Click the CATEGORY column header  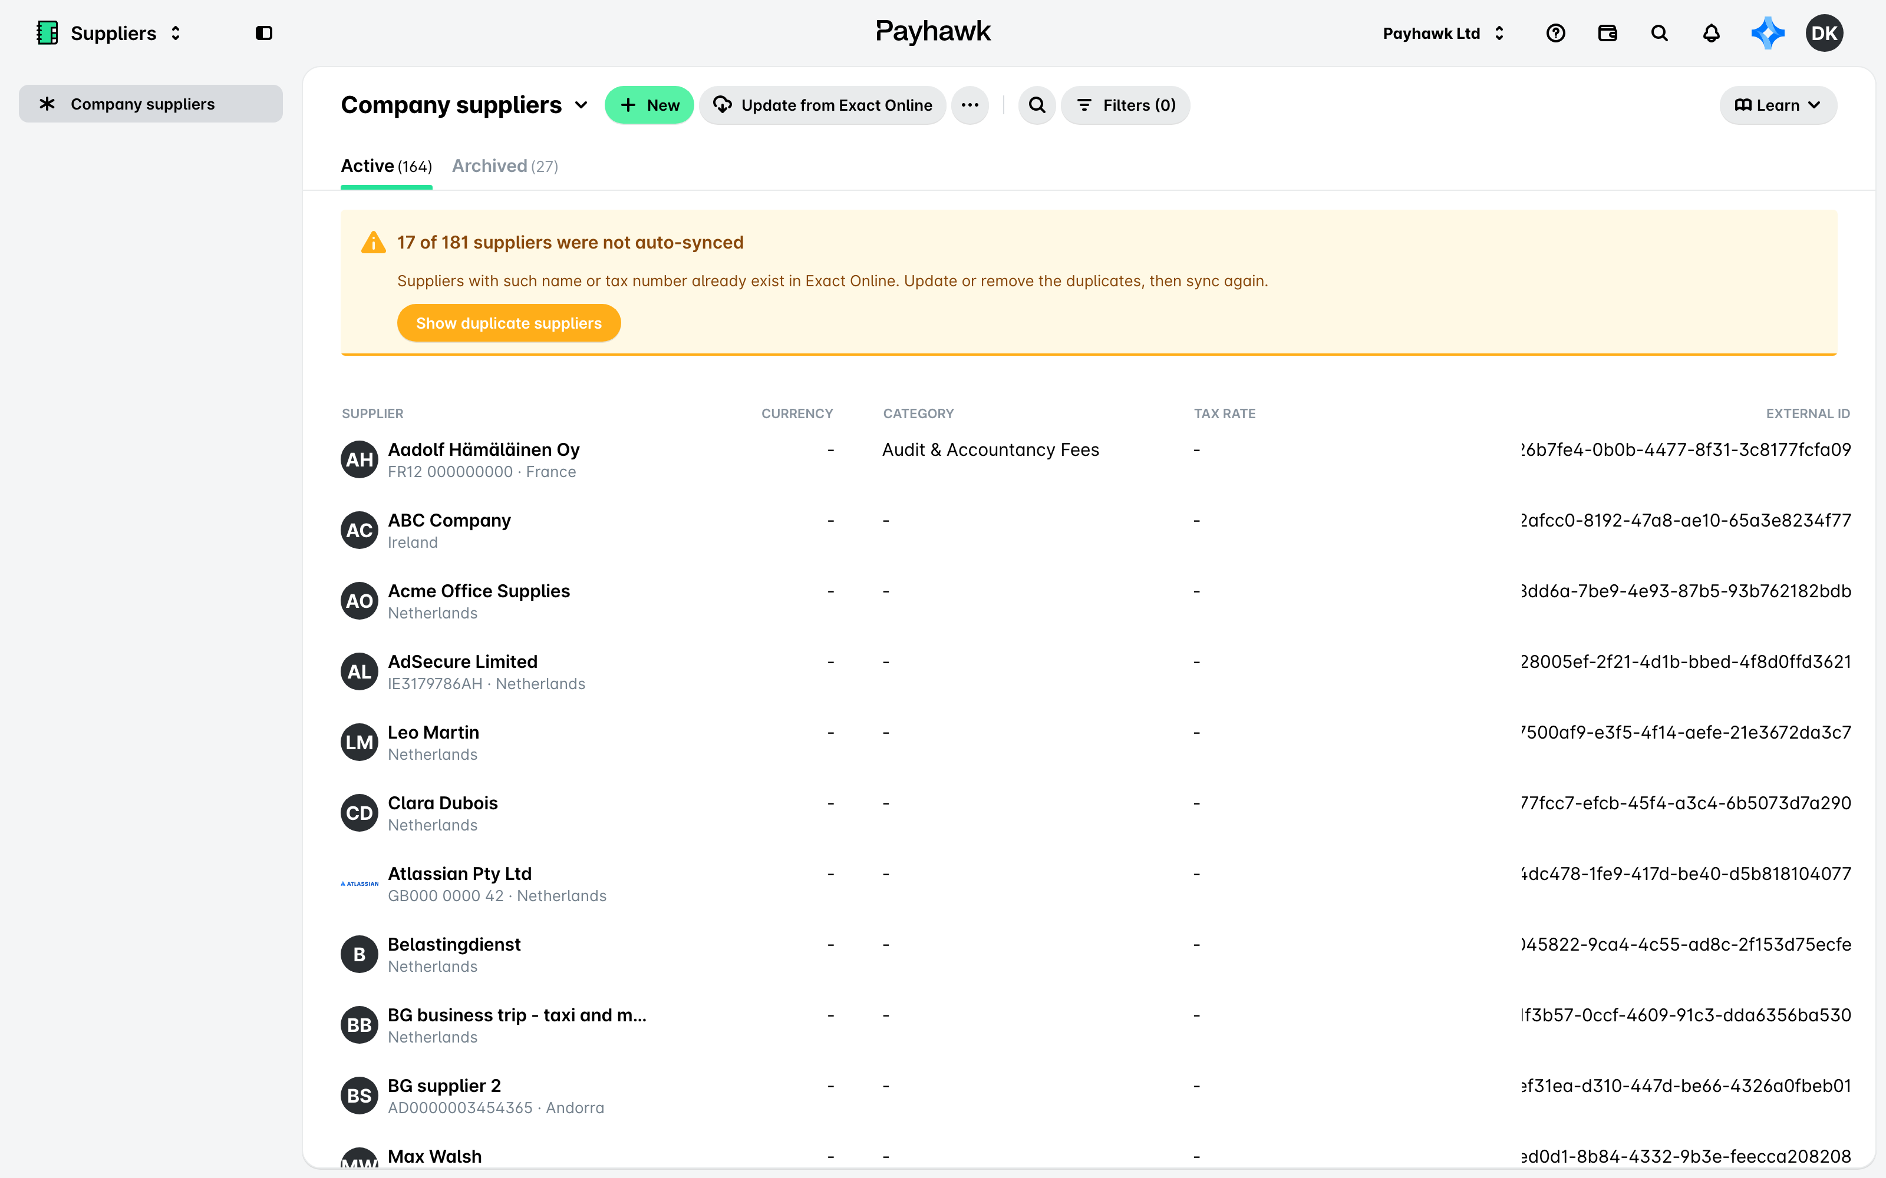click(x=918, y=413)
